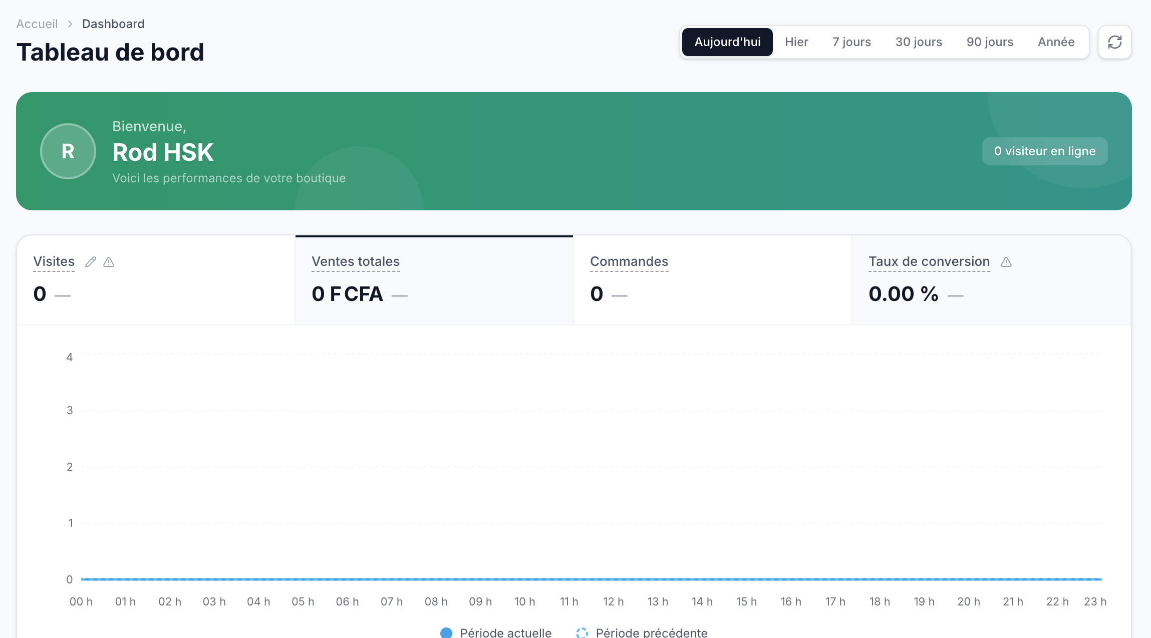Image resolution: width=1151 pixels, height=638 pixels.
Task: Click the 00 h label on chart axis
Action: coord(81,601)
